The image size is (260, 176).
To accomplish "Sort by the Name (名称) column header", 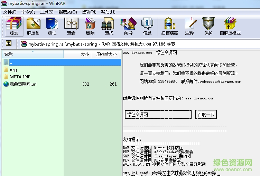I will 33,54.
